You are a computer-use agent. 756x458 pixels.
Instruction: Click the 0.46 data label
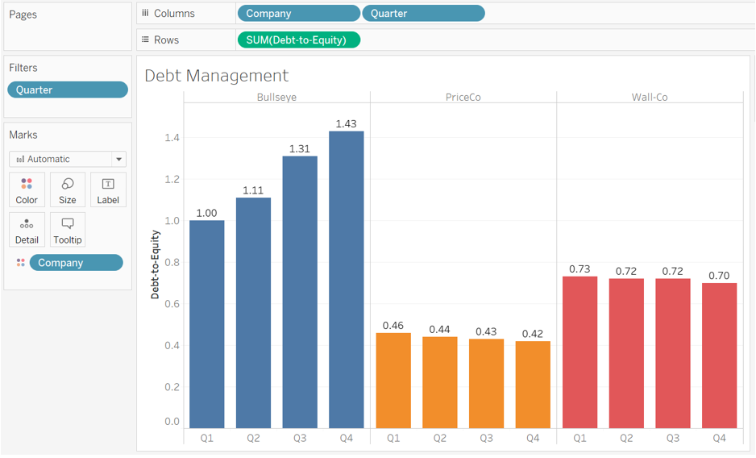(393, 325)
